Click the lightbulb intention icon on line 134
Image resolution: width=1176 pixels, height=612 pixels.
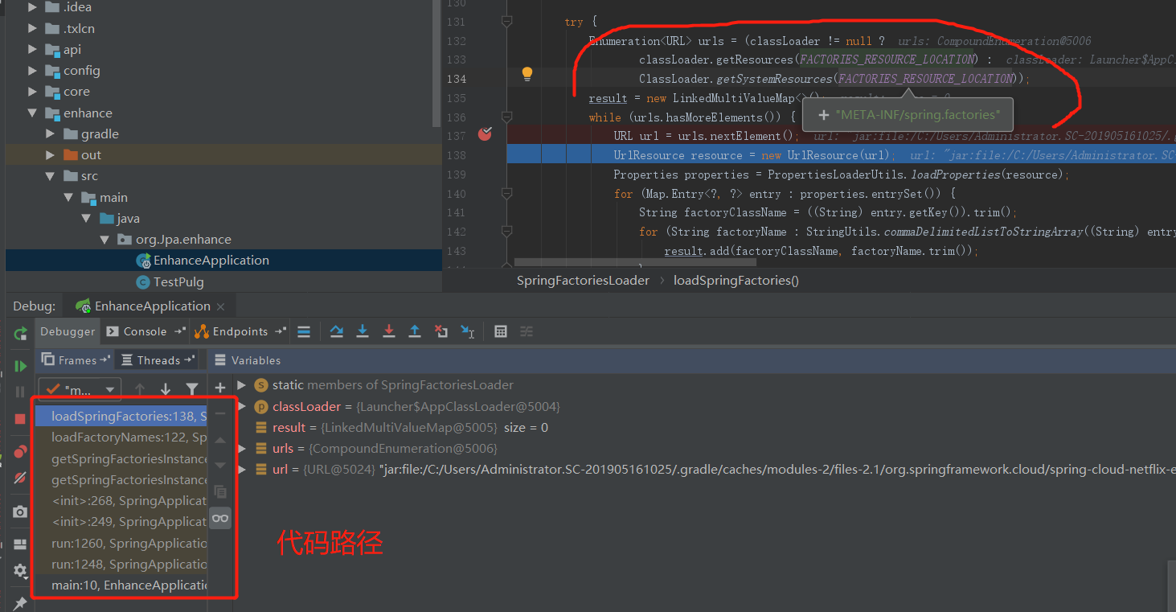(x=527, y=74)
